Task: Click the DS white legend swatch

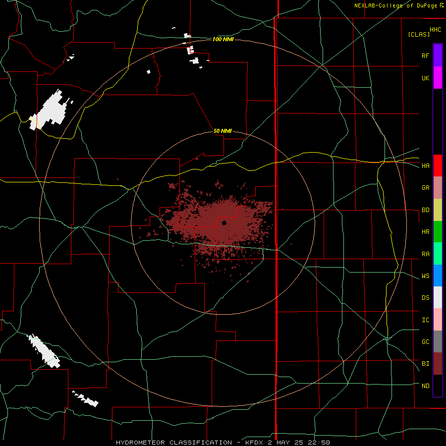Action: click(x=438, y=297)
